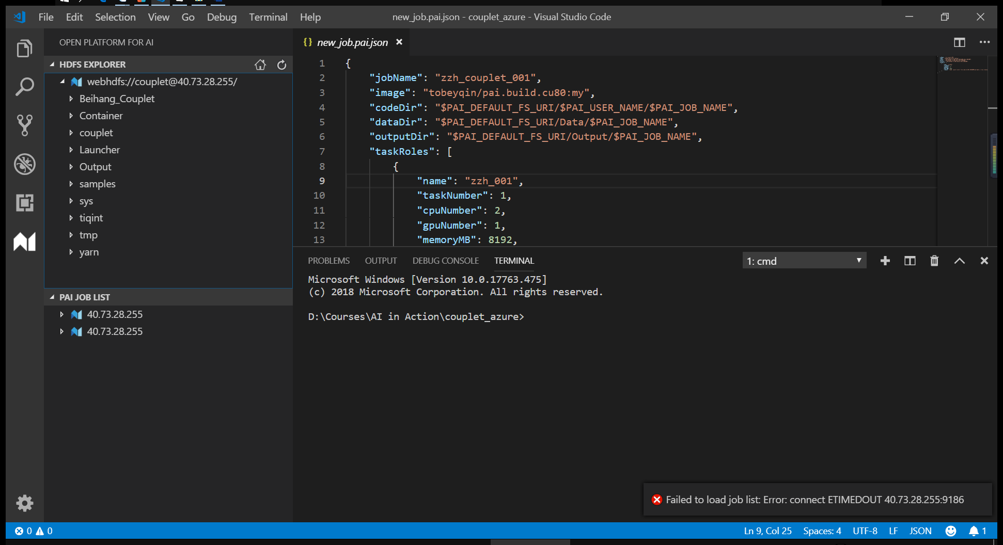Screen dimensions: 1003x545
Task: Open the Search view in activity bar
Action: pos(24,87)
